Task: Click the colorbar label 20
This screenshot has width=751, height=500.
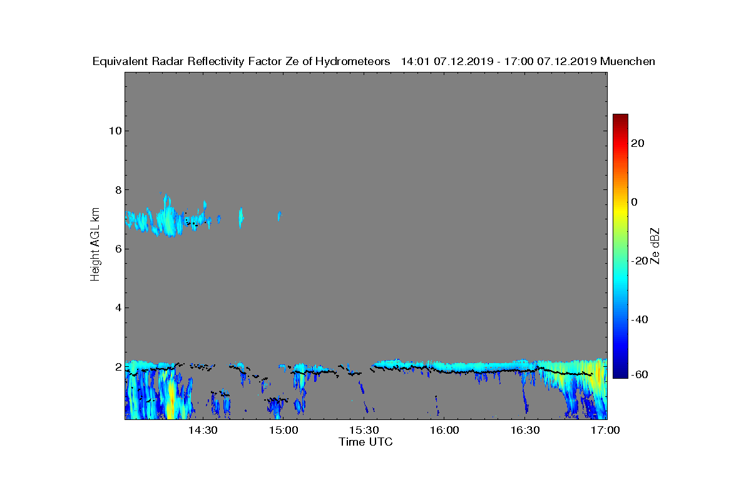Action: click(x=638, y=143)
